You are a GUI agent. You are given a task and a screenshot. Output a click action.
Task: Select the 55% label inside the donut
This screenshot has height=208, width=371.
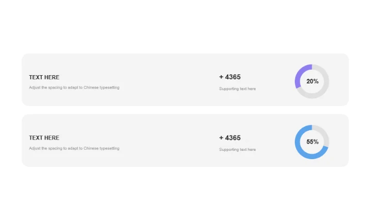point(312,142)
